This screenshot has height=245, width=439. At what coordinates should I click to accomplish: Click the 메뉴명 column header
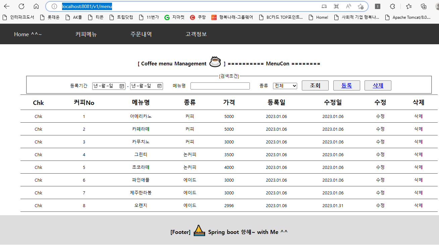click(141, 103)
